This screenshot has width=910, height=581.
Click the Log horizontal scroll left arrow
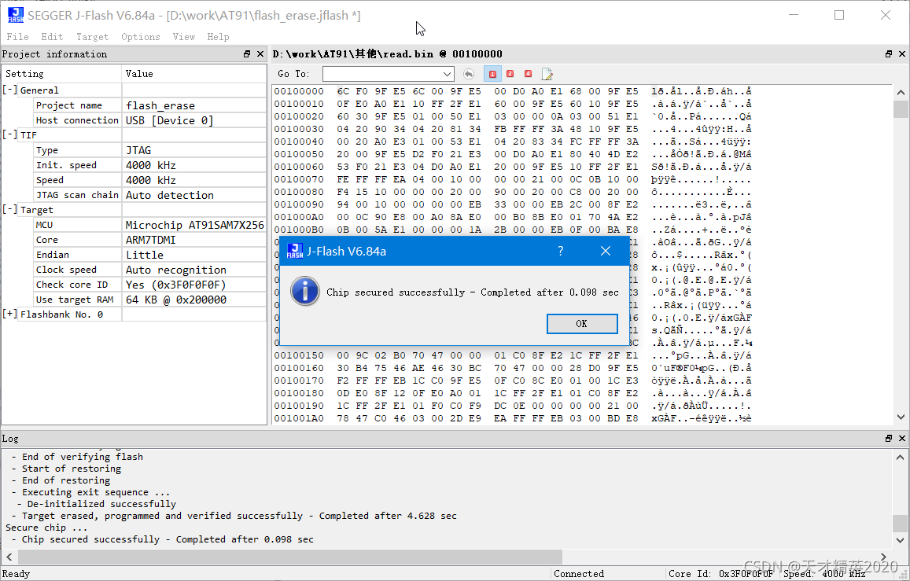click(9, 557)
